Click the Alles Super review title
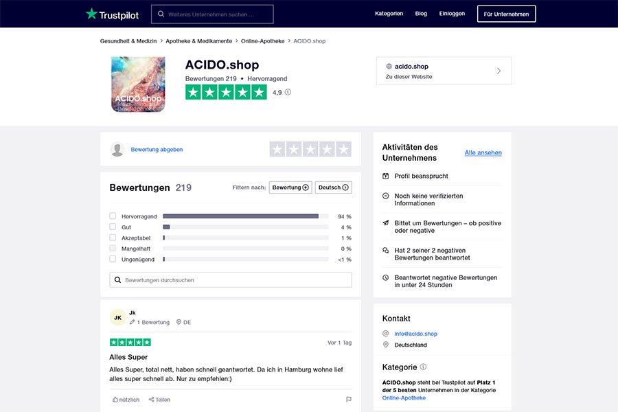The height and width of the screenshot is (412, 618). (x=128, y=357)
